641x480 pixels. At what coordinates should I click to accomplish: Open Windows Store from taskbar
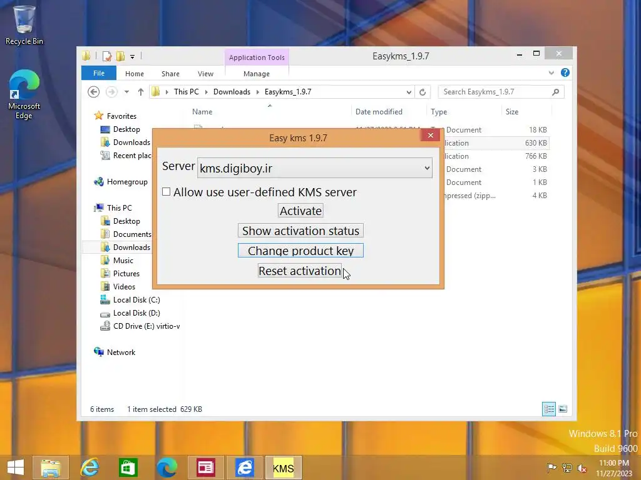tap(128, 467)
